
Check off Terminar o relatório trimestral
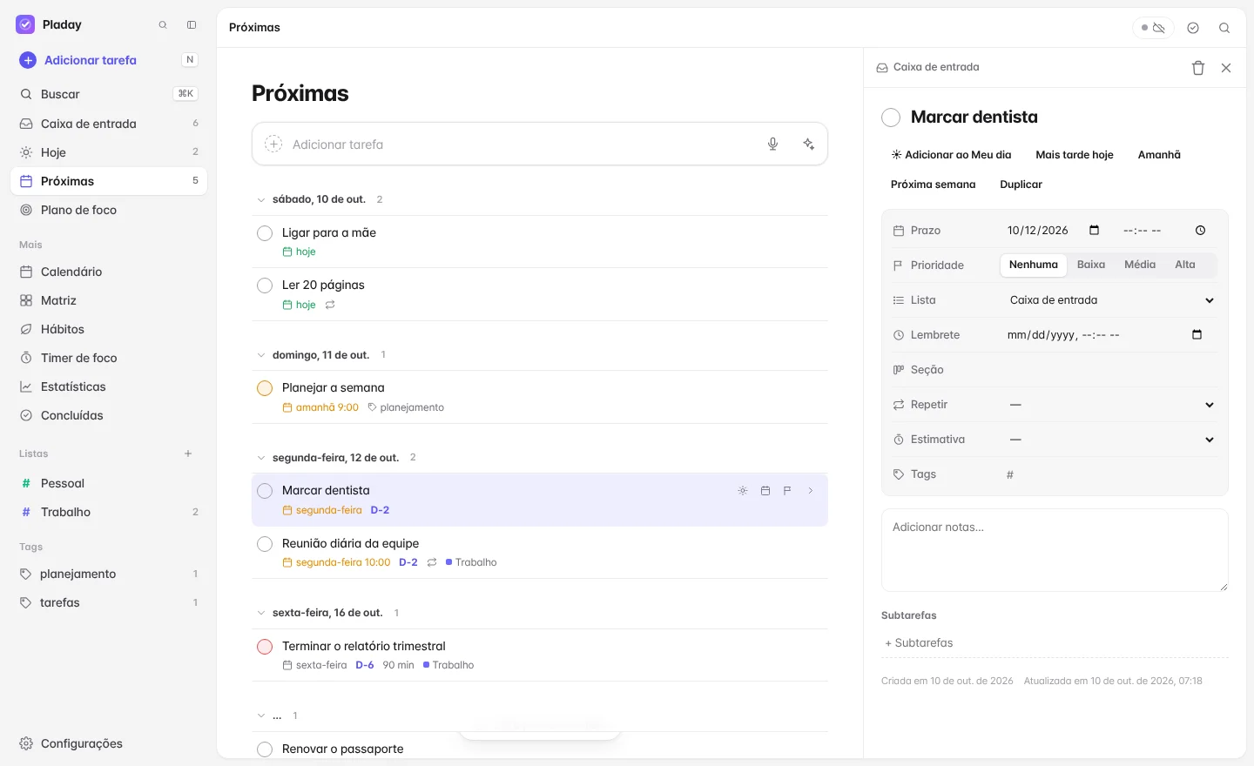coord(265,647)
